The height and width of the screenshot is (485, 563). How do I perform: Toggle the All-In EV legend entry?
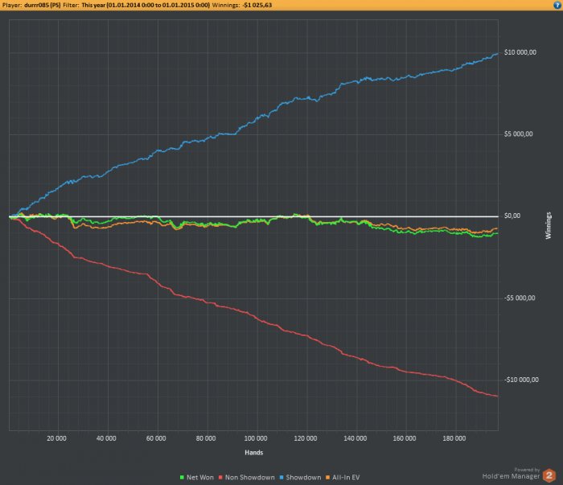tap(343, 478)
